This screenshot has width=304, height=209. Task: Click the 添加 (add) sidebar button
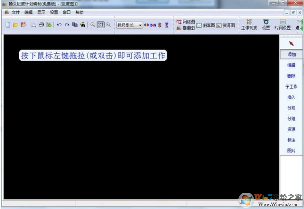tap(291, 54)
